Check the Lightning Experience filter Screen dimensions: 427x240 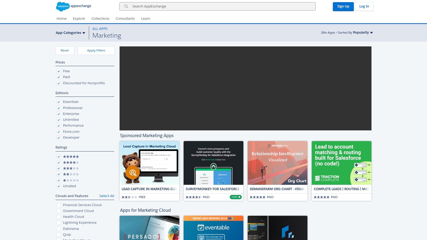[59, 223]
